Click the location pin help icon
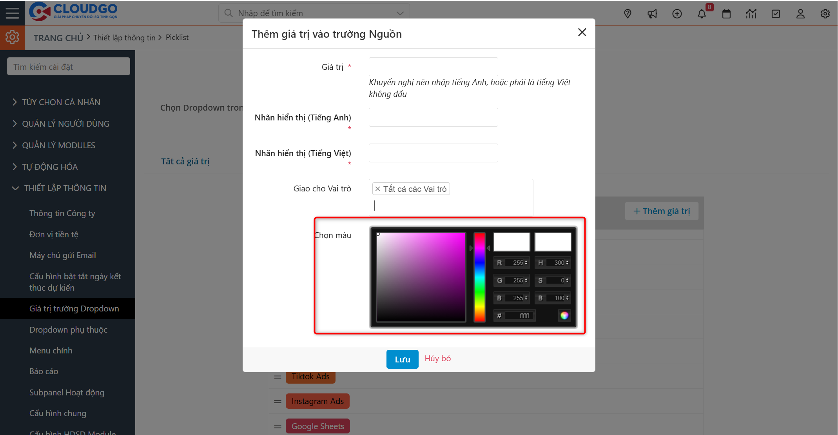The height and width of the screenshot is (435, 838). [628, 13]
